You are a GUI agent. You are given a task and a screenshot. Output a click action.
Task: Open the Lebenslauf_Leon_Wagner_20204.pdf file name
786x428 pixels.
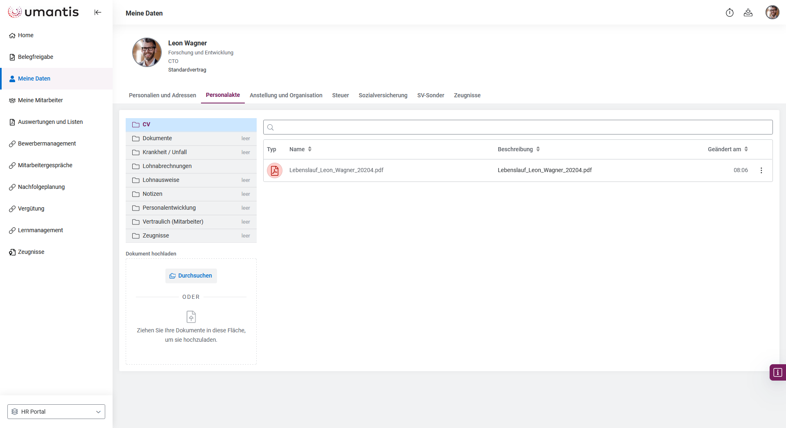336,170
